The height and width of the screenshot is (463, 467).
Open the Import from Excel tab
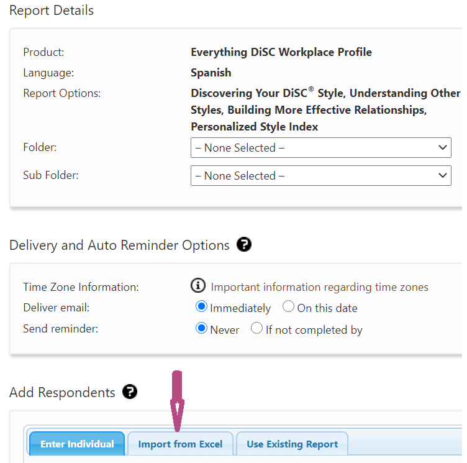(x=180, y=444)
